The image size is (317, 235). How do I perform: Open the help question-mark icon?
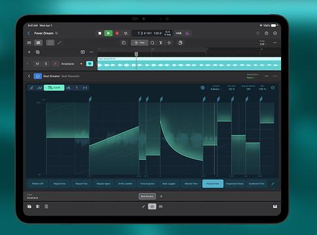click(267, 33)
